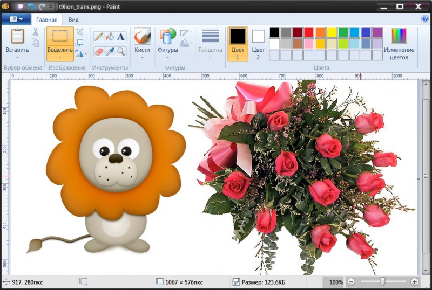Open the Quick Access Toolbar customize arrow
This screenshot has height=290, width=432.
coord(50,6)
